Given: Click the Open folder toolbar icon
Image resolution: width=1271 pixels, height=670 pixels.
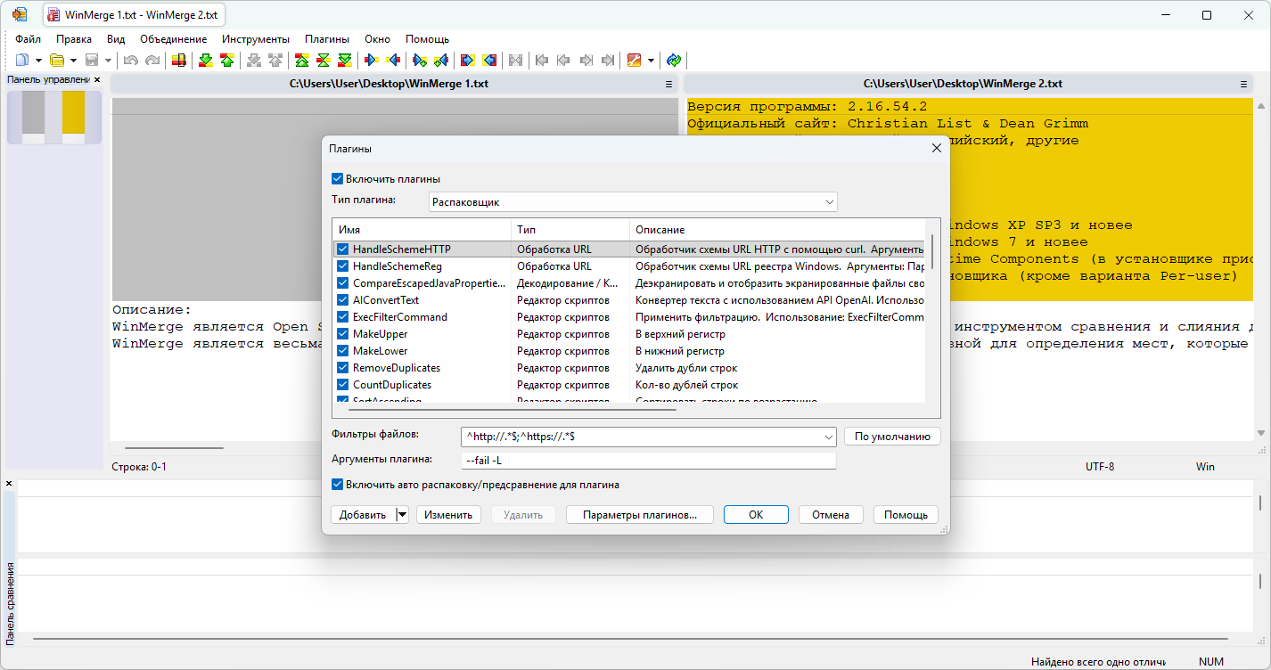Looking at the screenshot, I should click(57, 61).
